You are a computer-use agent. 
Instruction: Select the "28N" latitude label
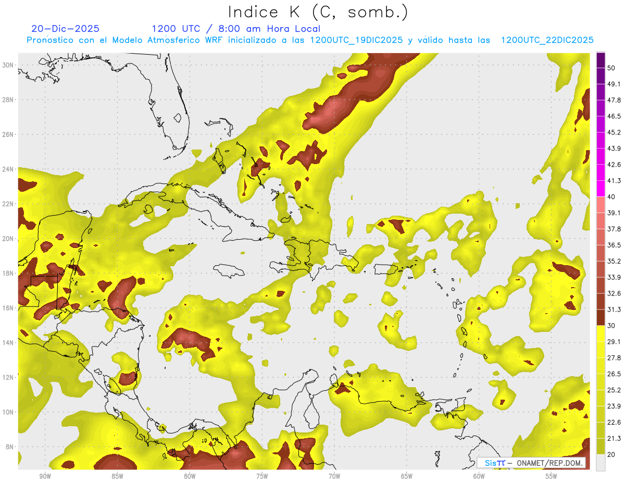(x=8, y=100)
